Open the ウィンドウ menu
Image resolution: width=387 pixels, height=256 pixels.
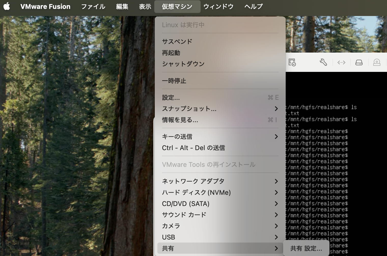coord(218,6)
